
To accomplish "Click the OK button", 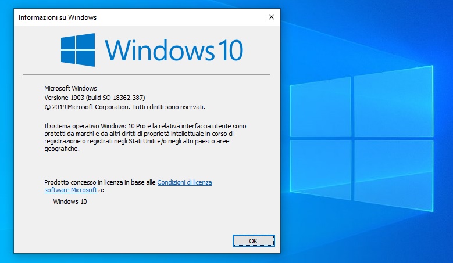I will click(254, 241).
